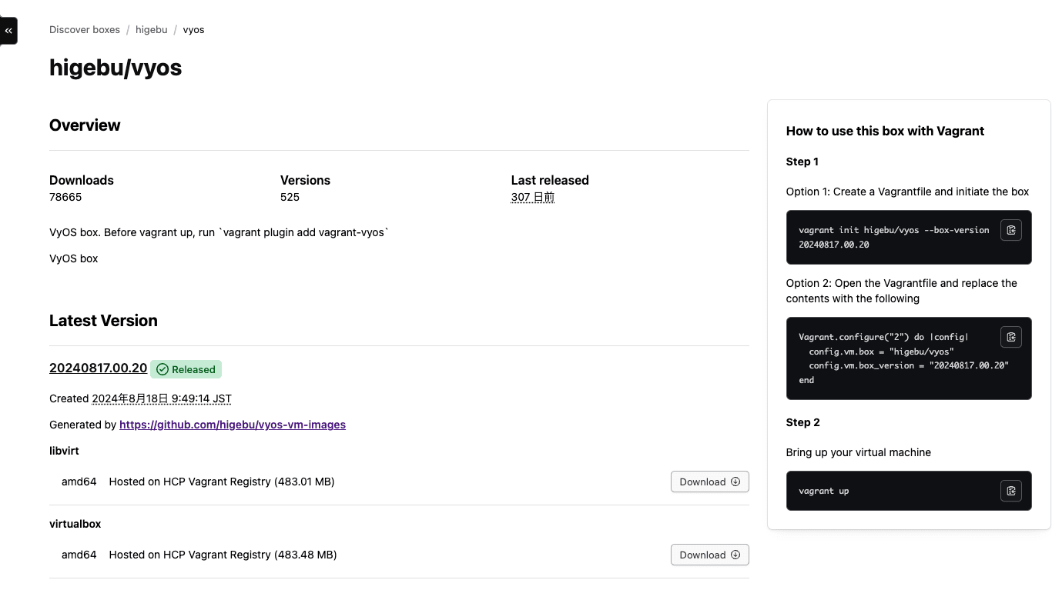The image size is (1052, 590).
Task: Click the virtualbox Hosted on HCP Vagrant Registry (483.48 MB) text
Action: pyautogui.click(x=223, y=555)
